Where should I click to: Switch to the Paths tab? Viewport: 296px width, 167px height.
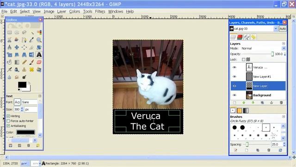coord(247,37)
